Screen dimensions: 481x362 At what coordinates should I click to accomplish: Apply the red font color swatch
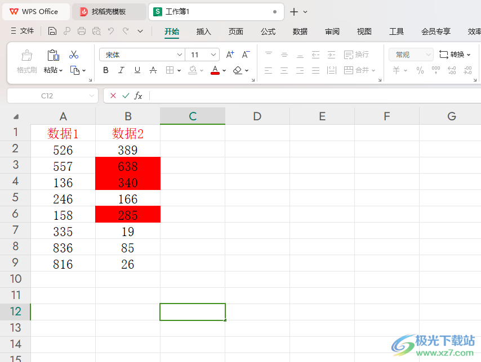215,70
